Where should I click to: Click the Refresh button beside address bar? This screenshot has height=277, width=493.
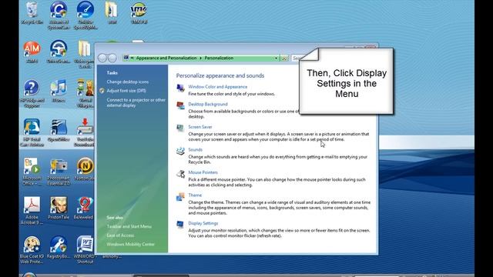284,58
